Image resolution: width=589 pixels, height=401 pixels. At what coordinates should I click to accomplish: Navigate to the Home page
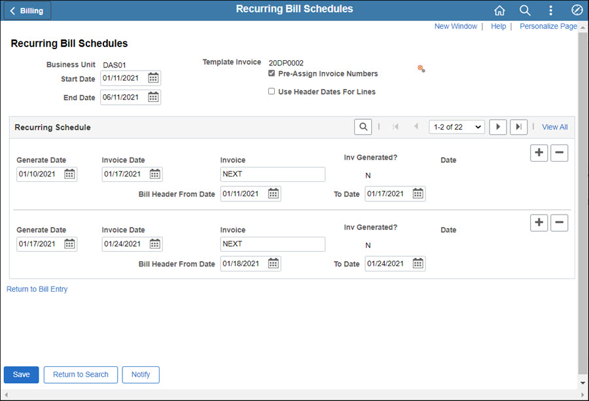coord(499,10)
